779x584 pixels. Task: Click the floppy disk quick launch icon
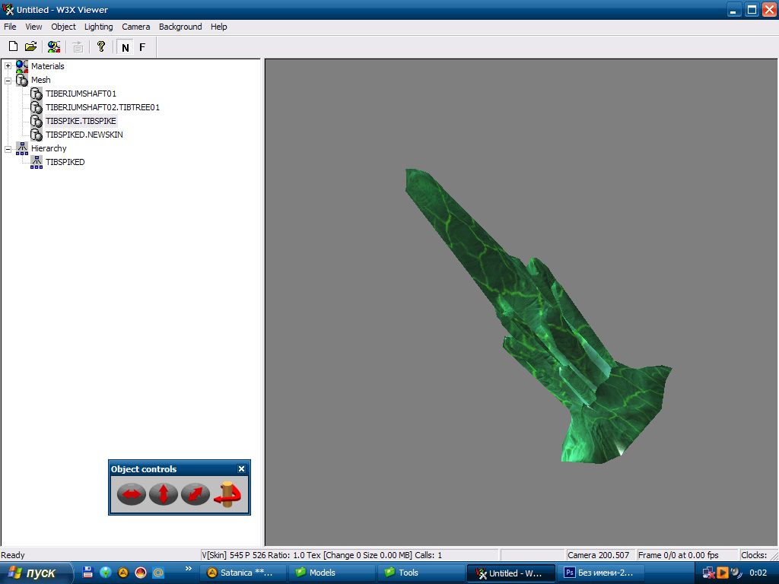point(88,572)
